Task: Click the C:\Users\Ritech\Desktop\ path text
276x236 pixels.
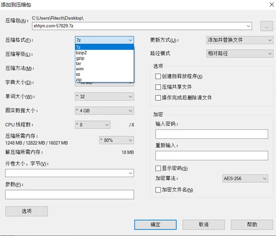Action: coord(58,18)
